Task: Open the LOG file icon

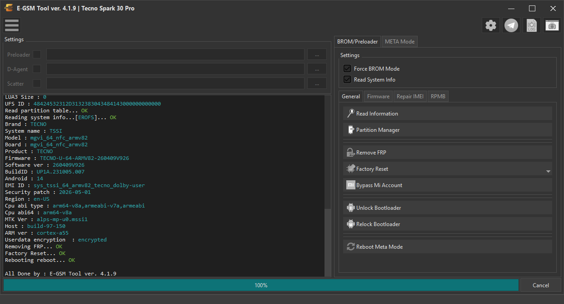Action: [532, 25]
